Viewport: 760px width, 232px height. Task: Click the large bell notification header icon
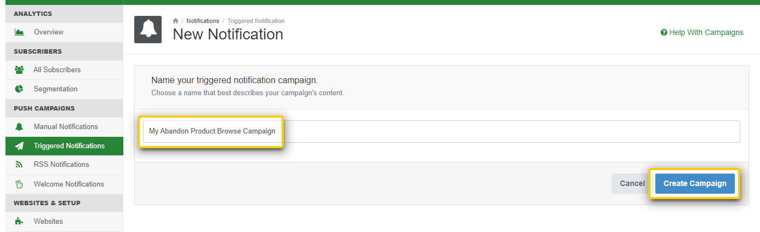[x=148, y=30]
